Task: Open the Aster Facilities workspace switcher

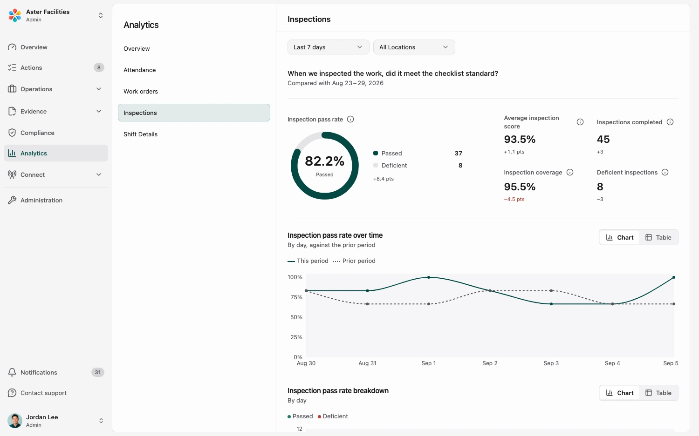Action: click(x=56, y=15)
